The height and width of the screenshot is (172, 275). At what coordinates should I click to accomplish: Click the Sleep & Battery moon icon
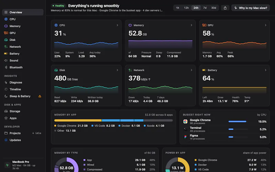[6, 96]
